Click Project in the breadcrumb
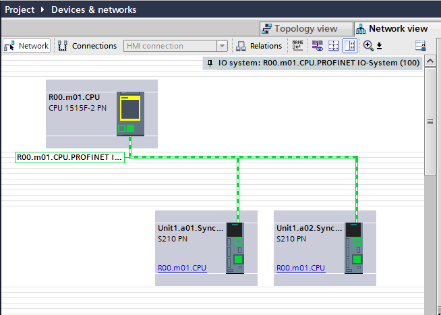 click(x=20, y=10)
